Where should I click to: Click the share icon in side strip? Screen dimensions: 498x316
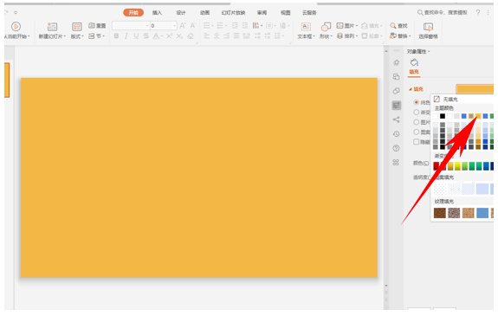(396, 119)
